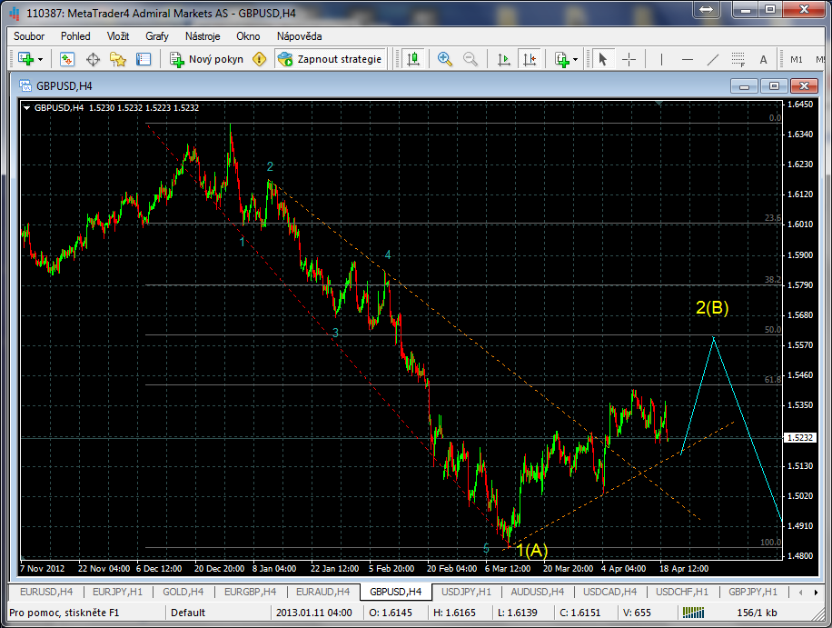Click the 1(A) wave label
Viewport: 832px width, 628px height.
[532, 550]
